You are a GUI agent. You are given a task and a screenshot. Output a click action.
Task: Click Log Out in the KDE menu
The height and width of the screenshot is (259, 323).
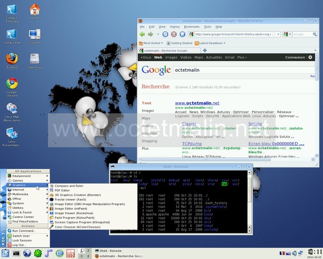click(28, 245)
